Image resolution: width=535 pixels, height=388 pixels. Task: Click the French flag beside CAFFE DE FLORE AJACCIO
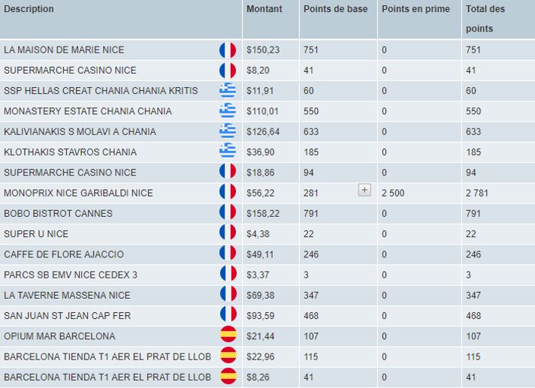[228, 254]
